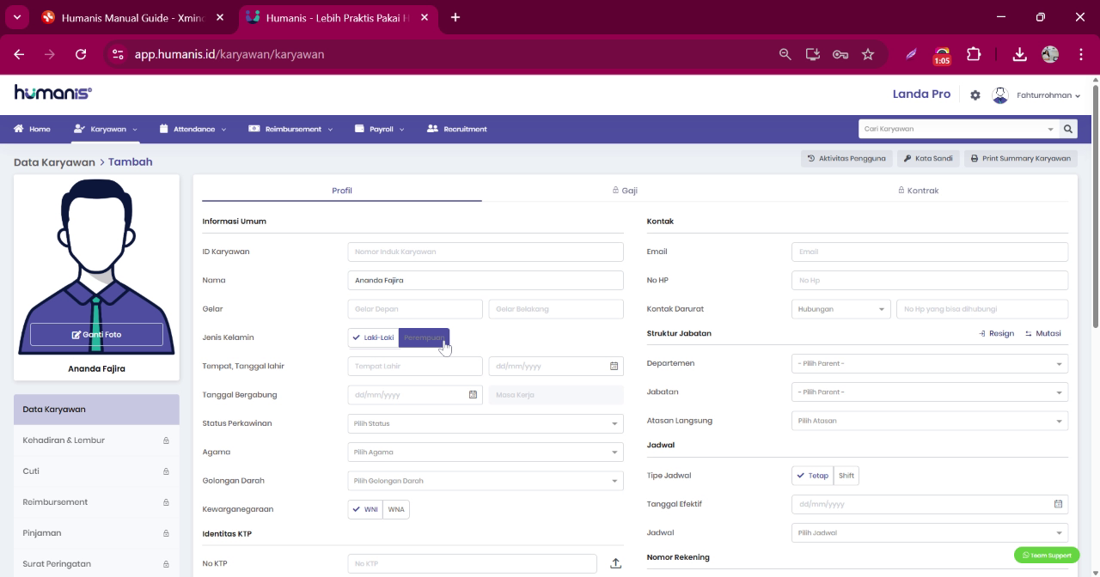Open browser zoom magnifier icon in address bar

785,54
